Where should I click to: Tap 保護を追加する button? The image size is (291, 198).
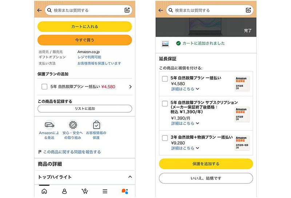pyautogui.click(x=206, y=164)
